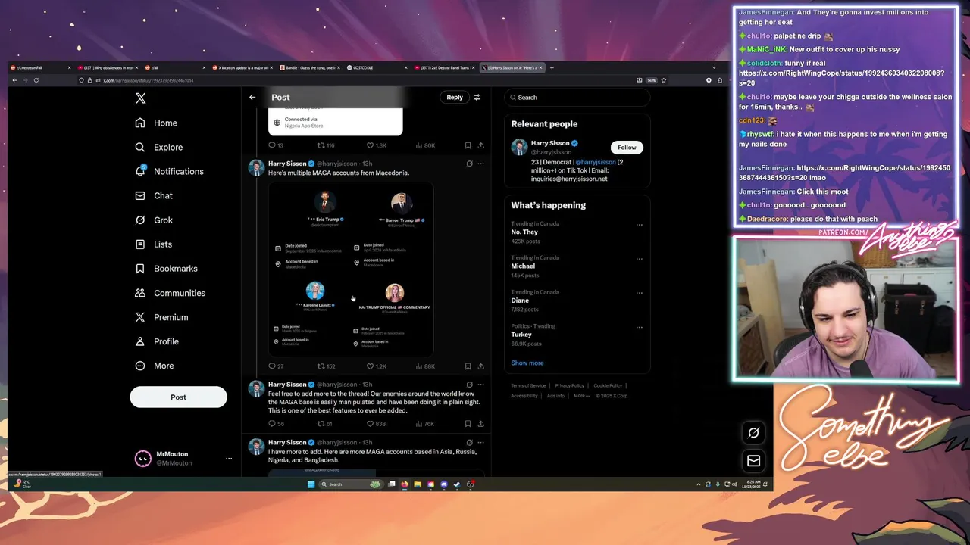Open the Macedonia accounts image
970x545 pixels.
pos(351,269)
